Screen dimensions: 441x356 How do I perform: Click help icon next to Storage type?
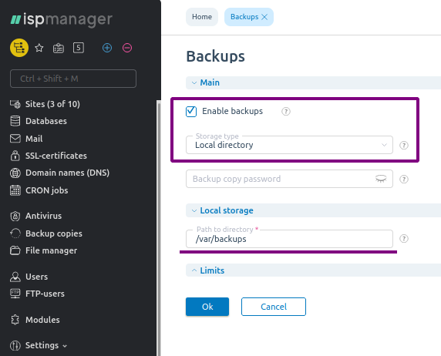coord(404,145)
